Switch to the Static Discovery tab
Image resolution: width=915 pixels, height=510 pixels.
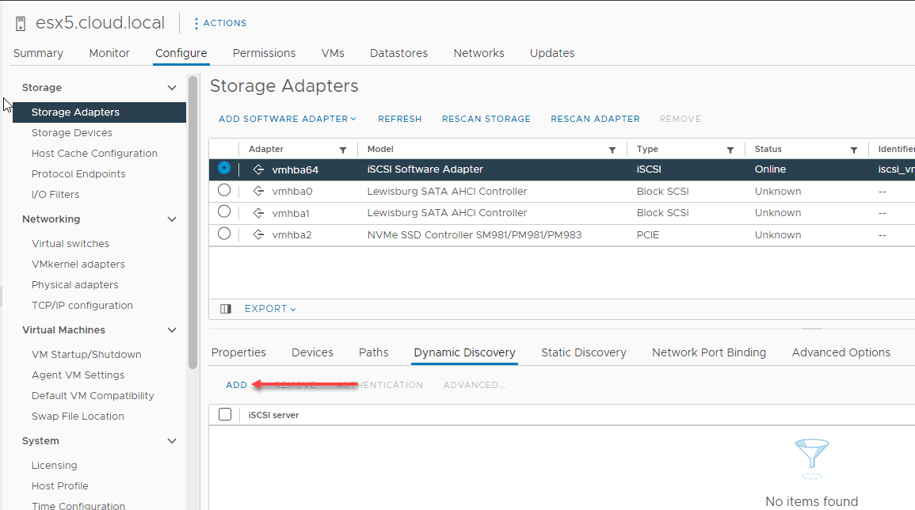point(583,352)
